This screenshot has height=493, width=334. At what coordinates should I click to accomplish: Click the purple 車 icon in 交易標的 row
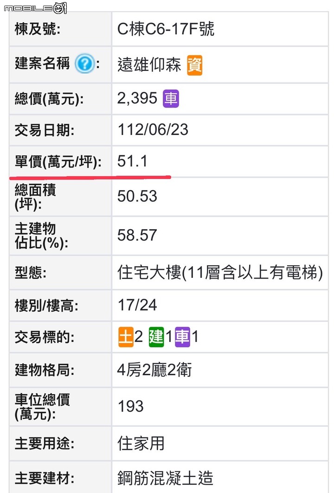182,337
